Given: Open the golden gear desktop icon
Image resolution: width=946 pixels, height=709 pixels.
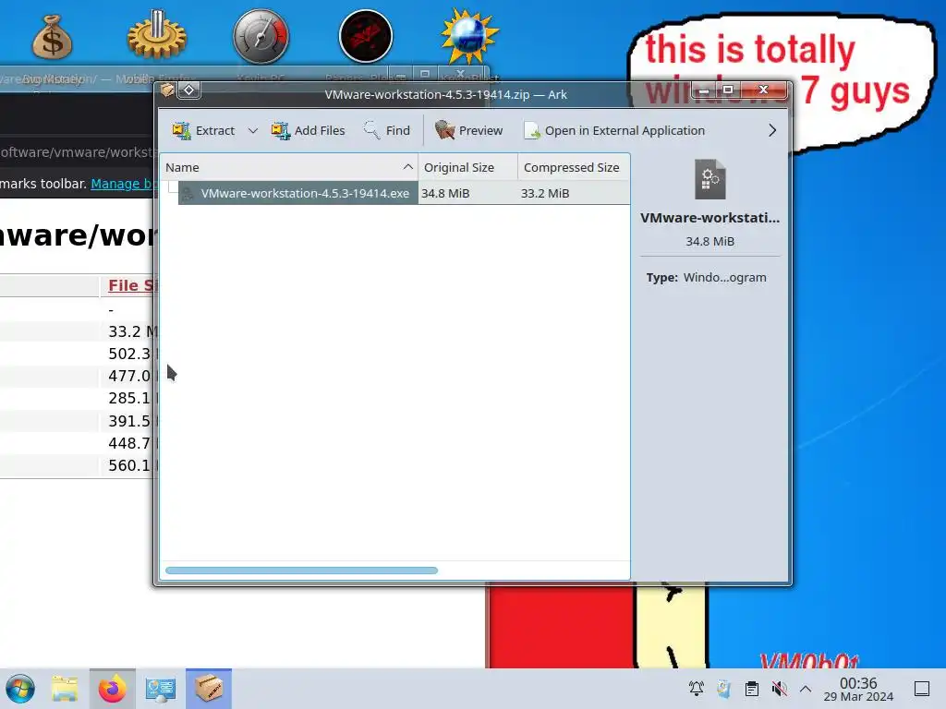Looking at the screenshot, I should 156,35.
